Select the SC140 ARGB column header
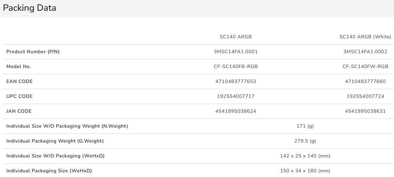 [x=236, y=37]
